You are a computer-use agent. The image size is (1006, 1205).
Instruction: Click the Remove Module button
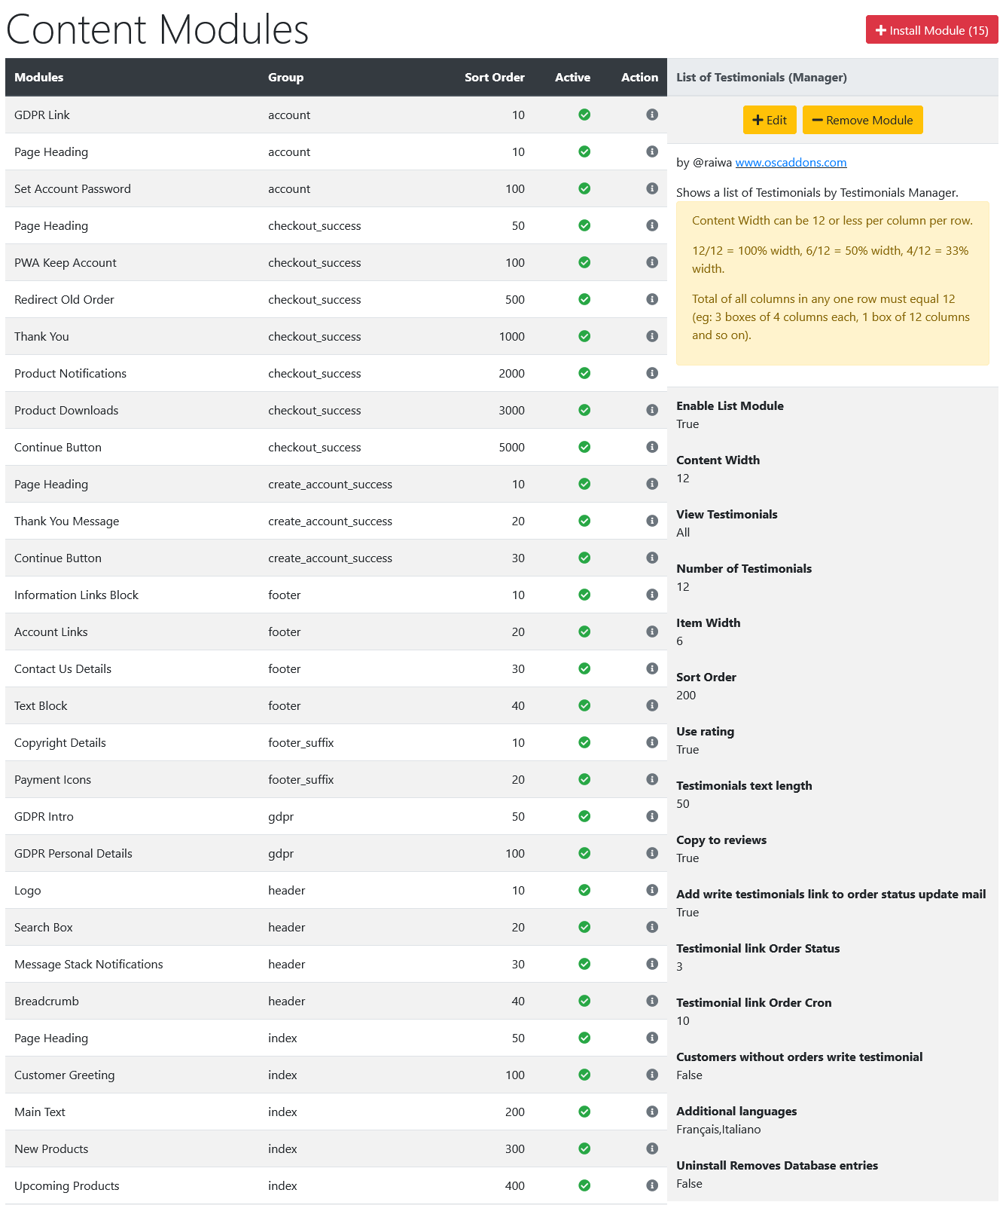pyautogui.click(x=862, y=120)
